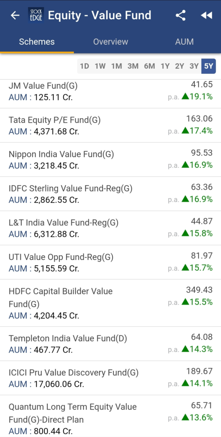Tap the back arrow icon

pos(15,15)
